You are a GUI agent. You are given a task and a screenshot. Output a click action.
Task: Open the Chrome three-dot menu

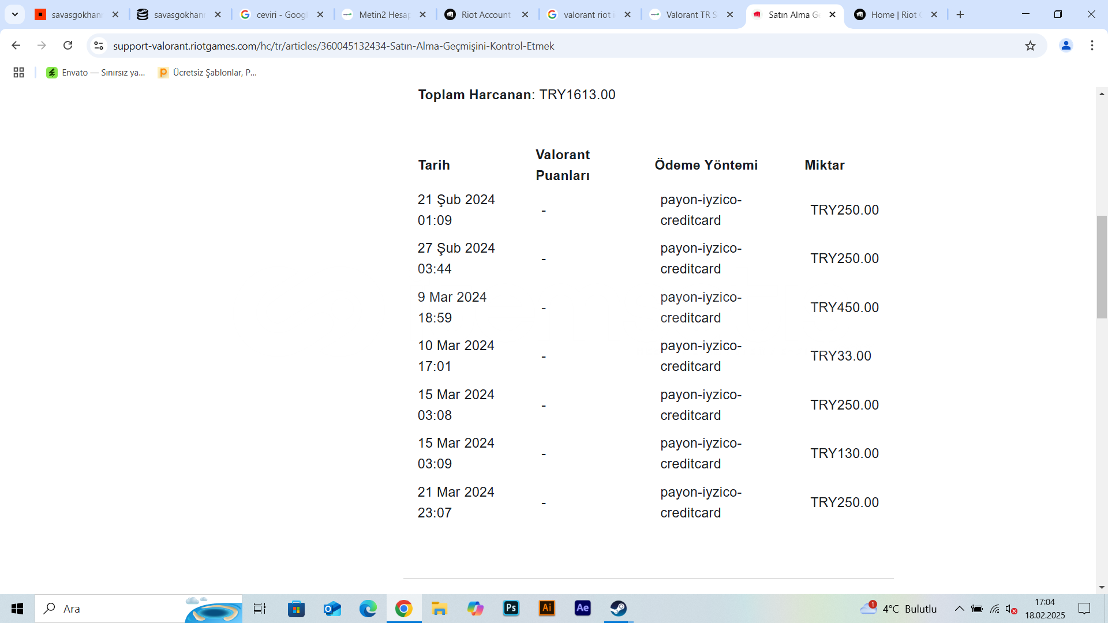click(1092, 46)
